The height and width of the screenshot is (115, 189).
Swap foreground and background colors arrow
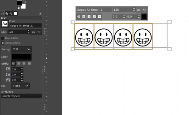coord(25,2)
